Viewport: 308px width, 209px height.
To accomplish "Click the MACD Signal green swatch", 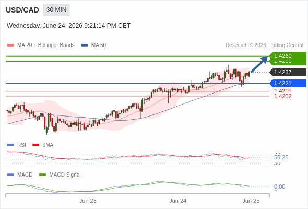I will point(42,175).
